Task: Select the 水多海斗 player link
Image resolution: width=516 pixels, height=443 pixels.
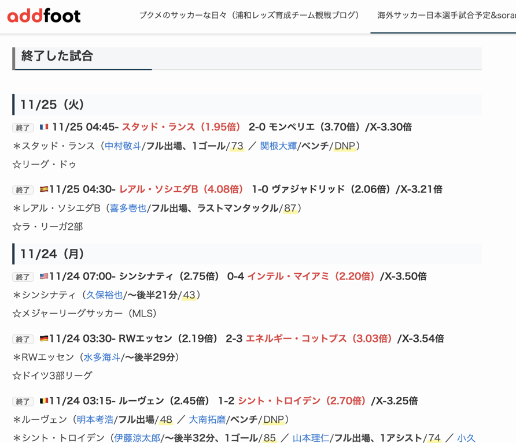Action: (102, 358)
